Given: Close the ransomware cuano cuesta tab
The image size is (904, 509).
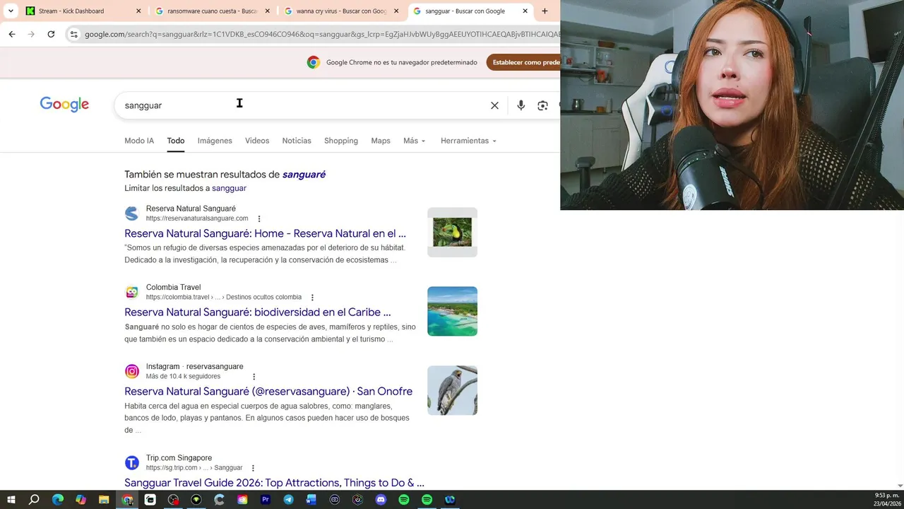Looking at the screenshot, I should (x=268, y=11).
